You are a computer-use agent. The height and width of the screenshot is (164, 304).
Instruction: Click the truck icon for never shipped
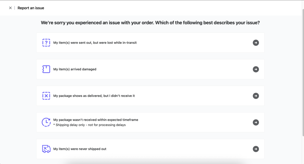click(46, 149)
